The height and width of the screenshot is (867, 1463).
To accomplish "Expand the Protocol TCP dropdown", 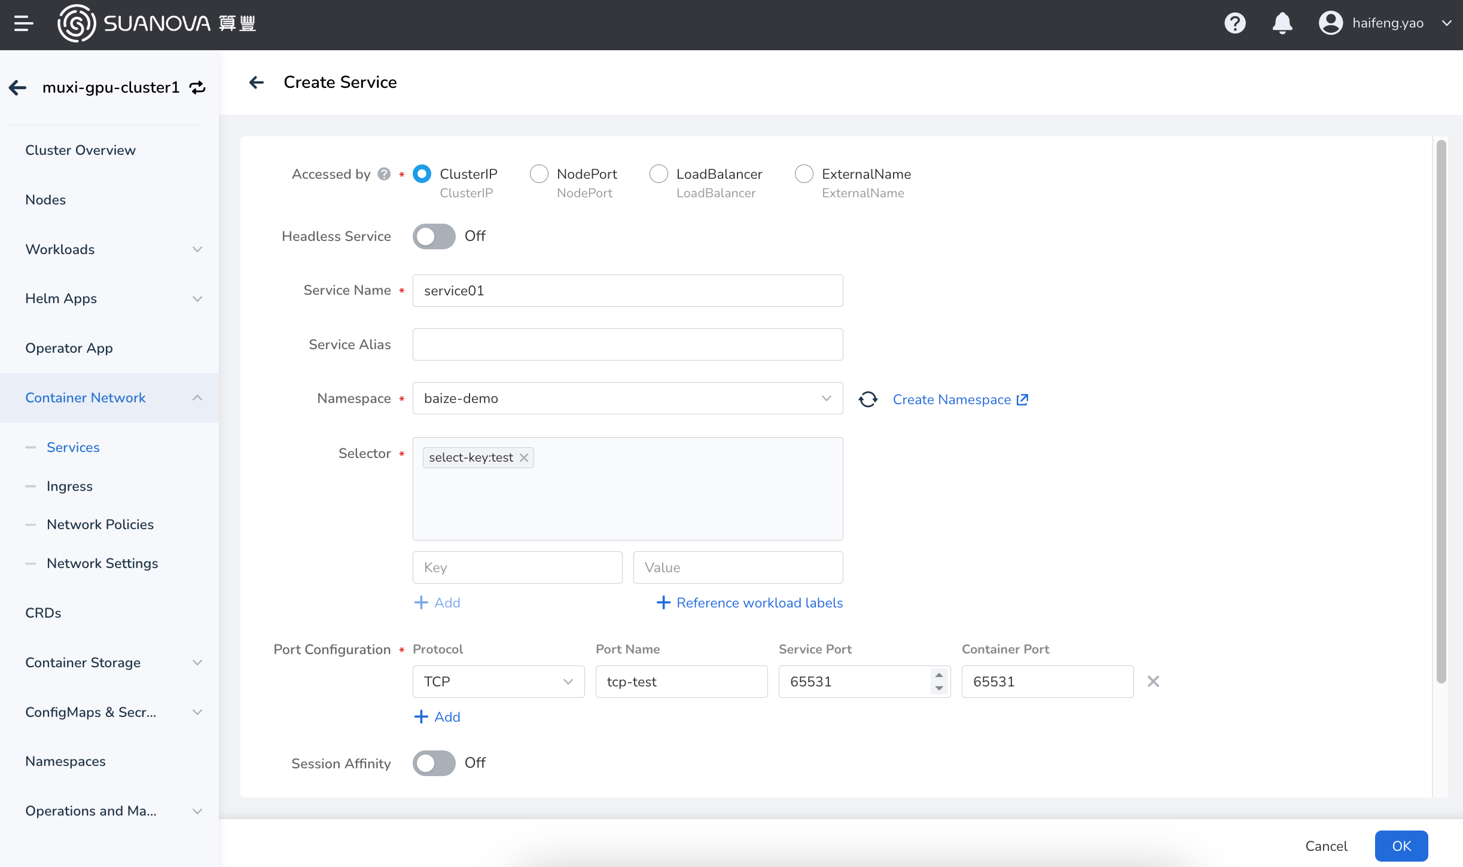I will pos(499,681).
